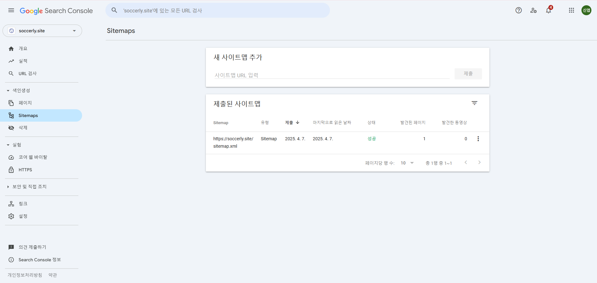
Task: Open 약관 terms link
Action: point(53,275)
